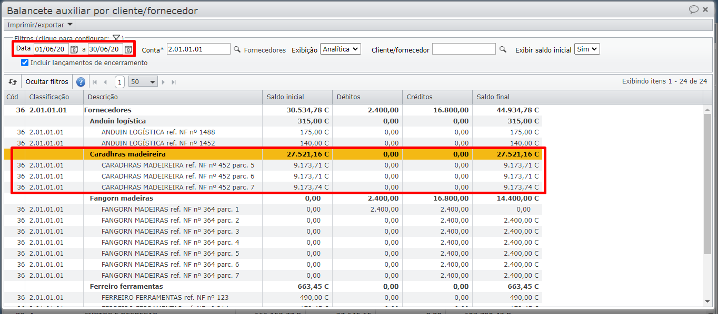Click the refresh icon in the grid toolbar
This screenshot has width=718, height=314.
(x=13, y=82)
